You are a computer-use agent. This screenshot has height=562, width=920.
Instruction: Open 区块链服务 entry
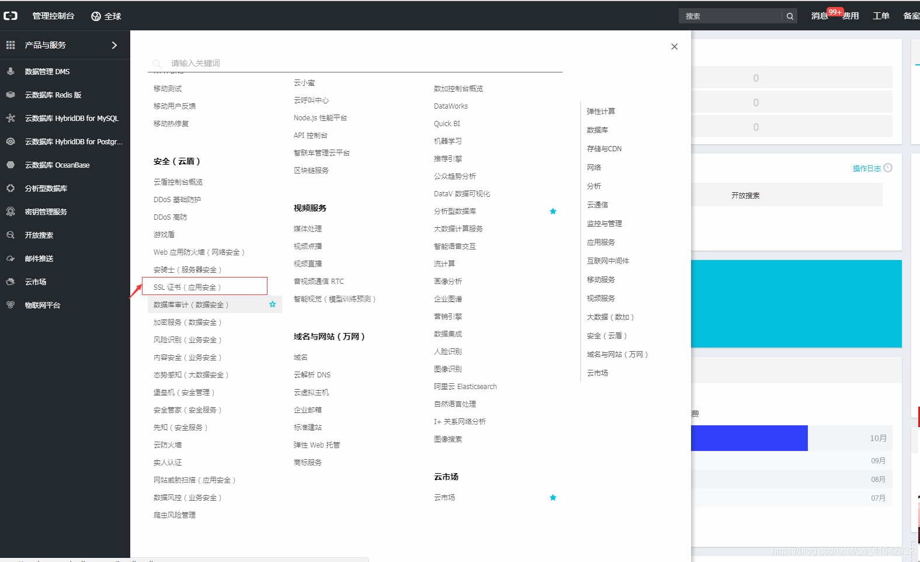pyautogui.click(x=311, y=170)
